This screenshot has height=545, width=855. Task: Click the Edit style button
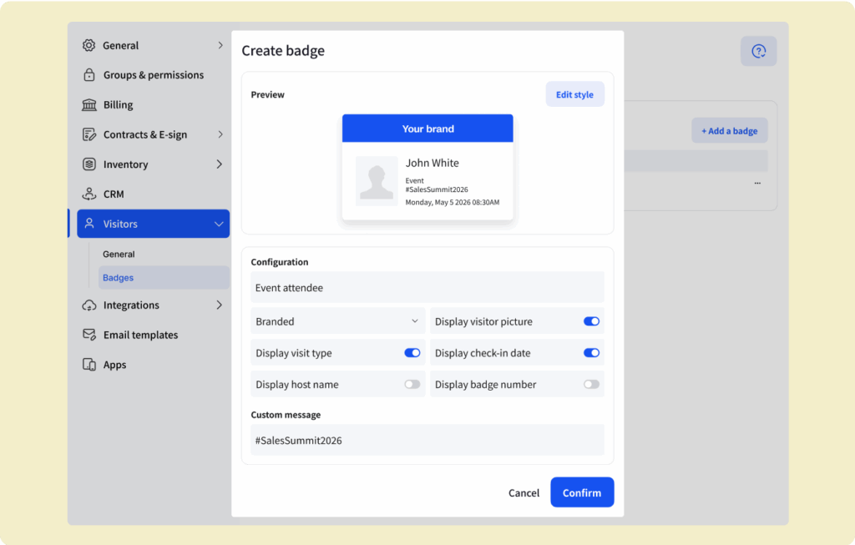click(574, 94)
